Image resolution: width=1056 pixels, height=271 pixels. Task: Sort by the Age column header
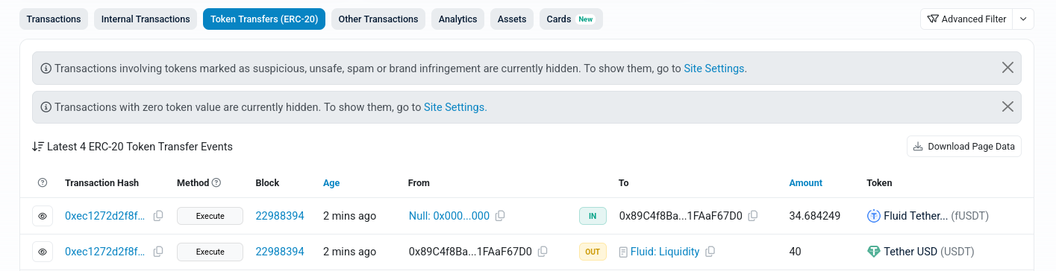tap(331, 183)
